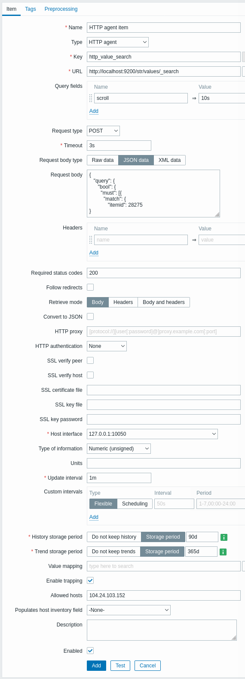Select Body and headers retrieve mode
Screen dimensions: 245x679
(x=164, y=302)
